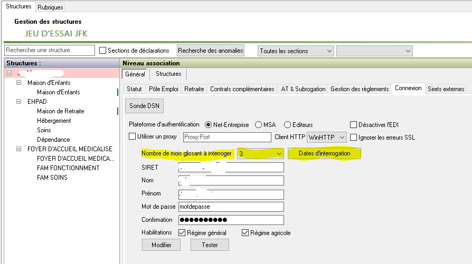472x264 pixels.
Task: Go to the Sirets externes tab
Action: (446, 89)
